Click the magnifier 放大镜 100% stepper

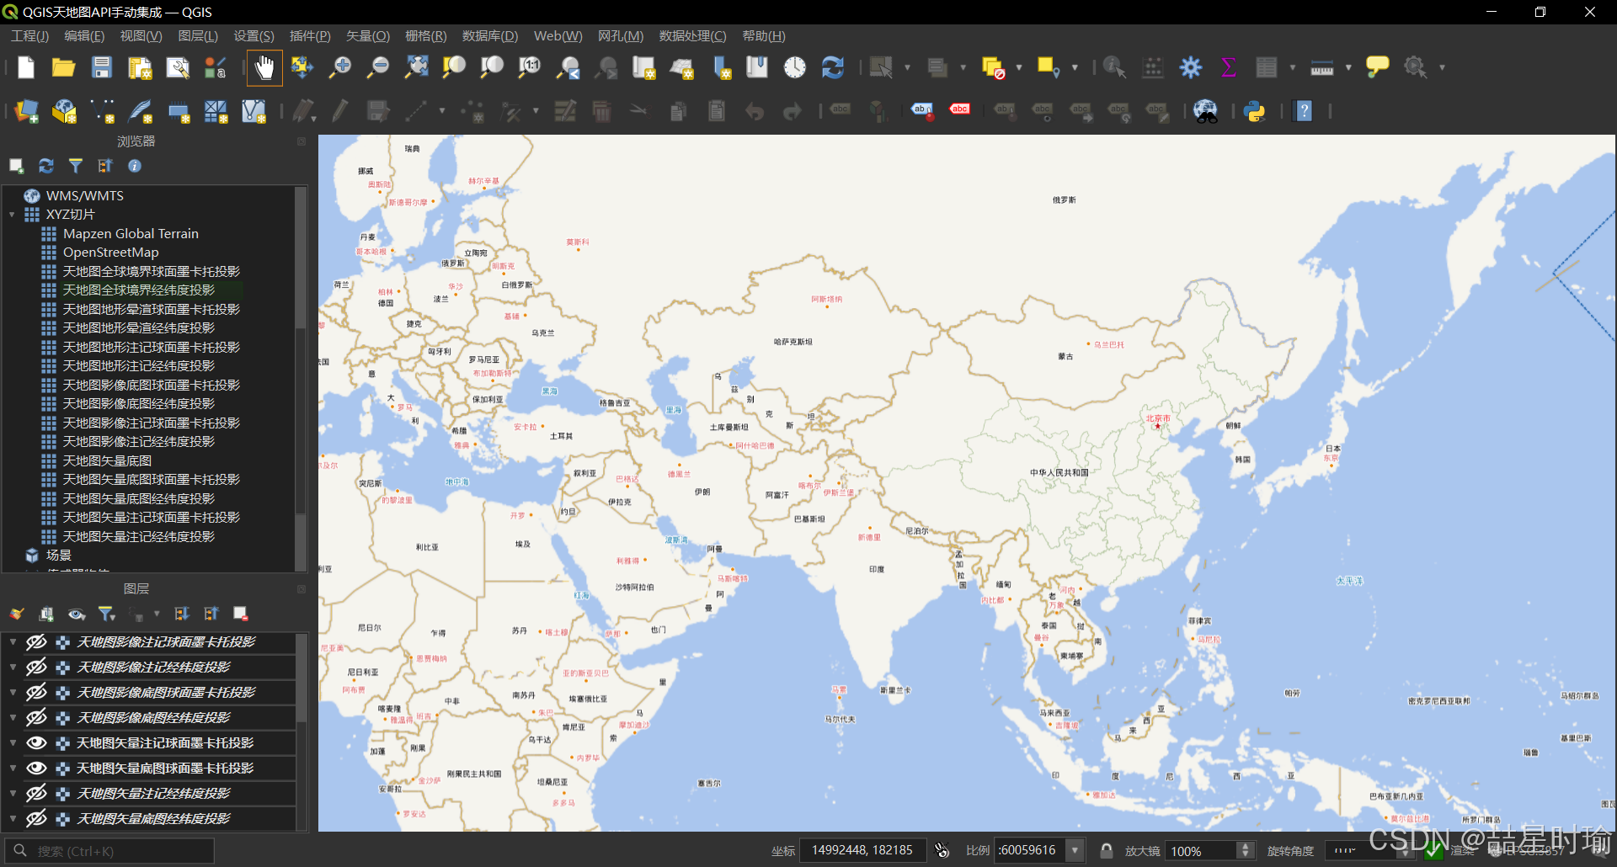(1246, 851)
